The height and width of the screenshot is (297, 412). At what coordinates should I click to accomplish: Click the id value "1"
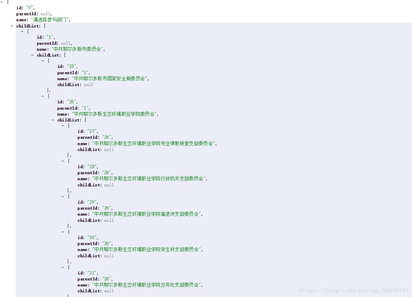(x=50, y=37)
